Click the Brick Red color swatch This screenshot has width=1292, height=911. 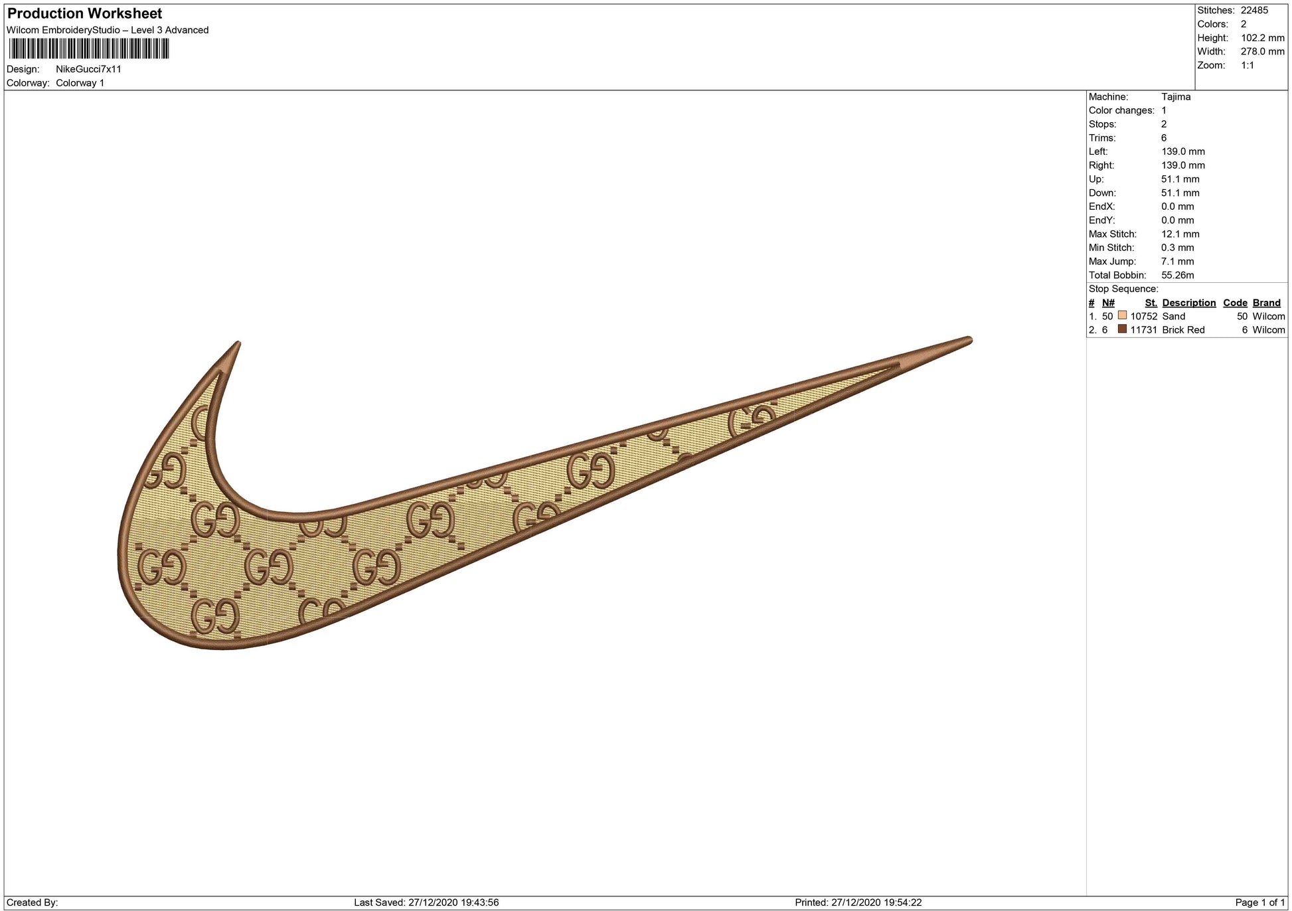click(1122, 329)
